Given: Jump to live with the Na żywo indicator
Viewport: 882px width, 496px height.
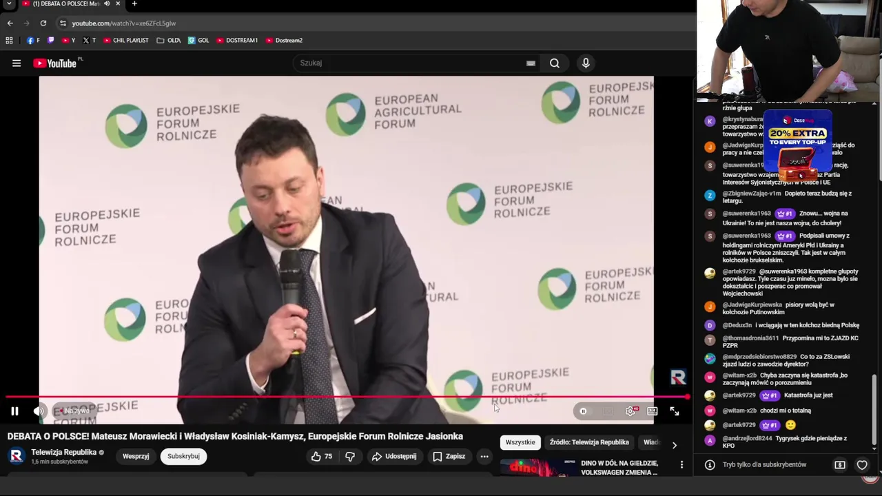Looking at the screenshot, I should pyautogui.click(x=74, y=411).
